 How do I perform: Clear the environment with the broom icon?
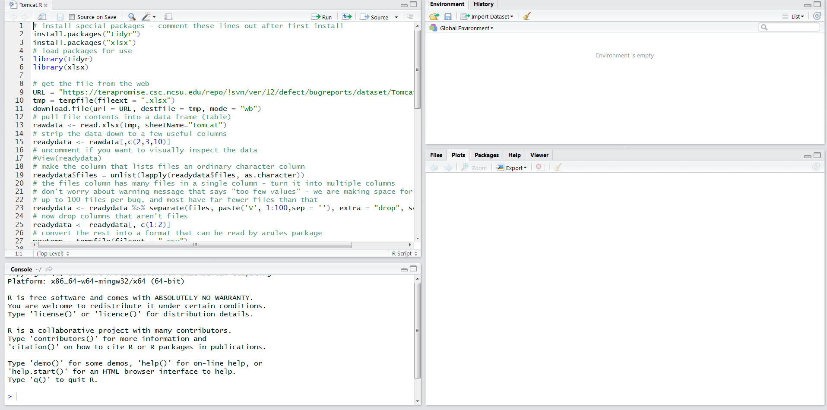click(526, 16)
